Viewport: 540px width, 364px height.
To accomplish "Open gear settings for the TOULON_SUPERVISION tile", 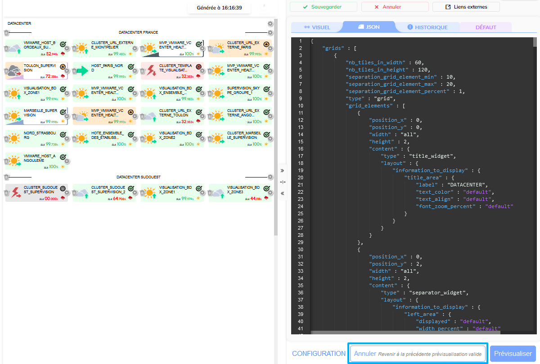I will coord(67,71).
